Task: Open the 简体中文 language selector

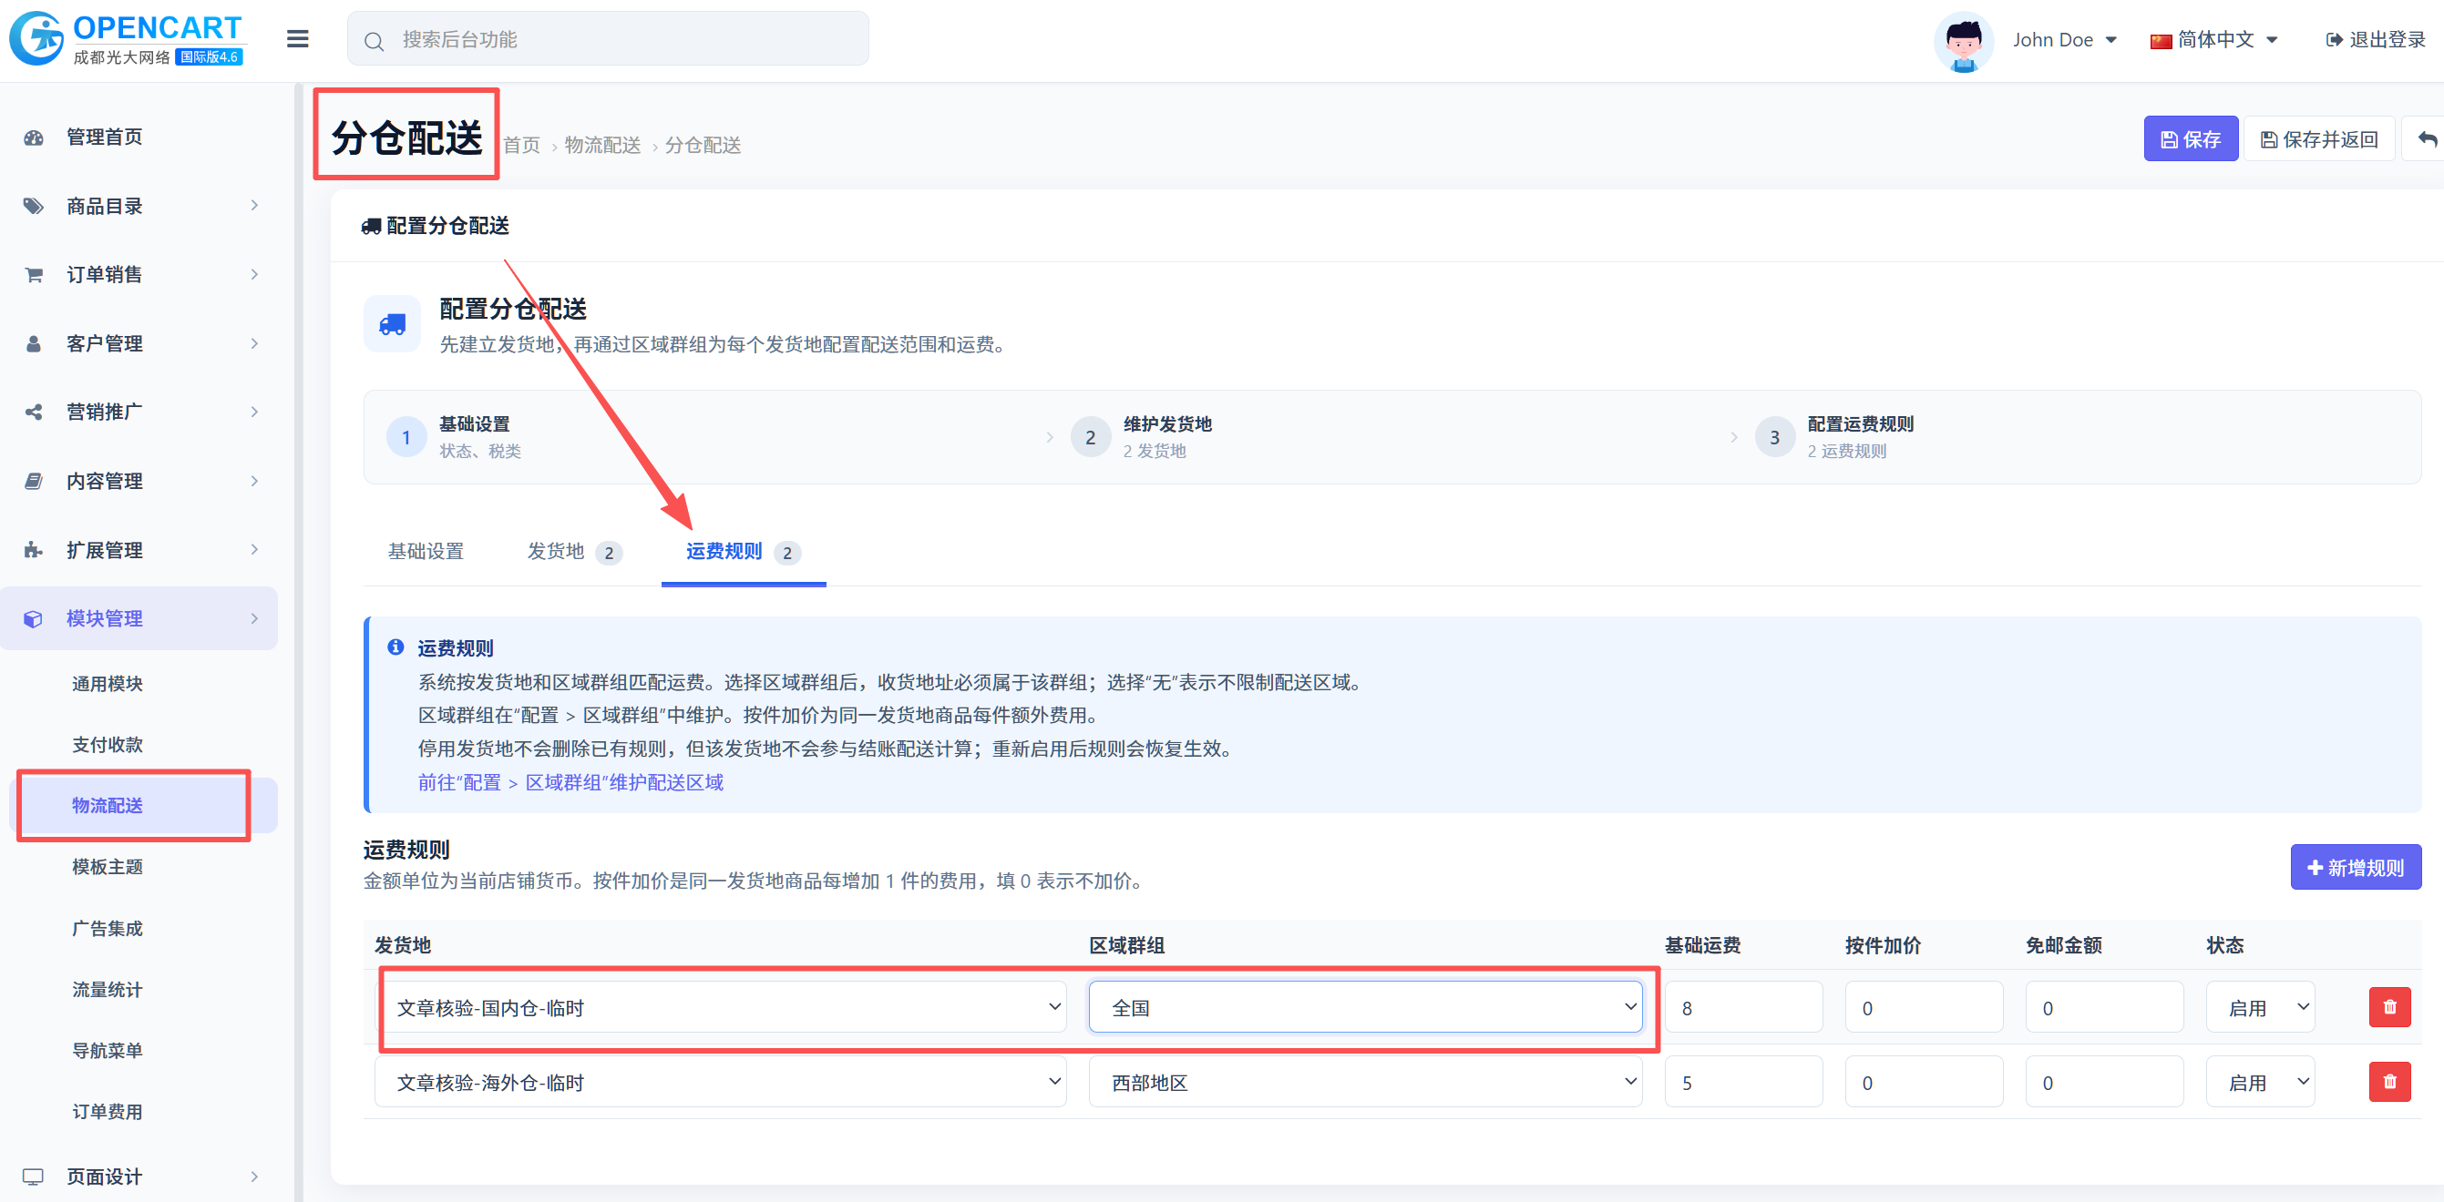Action: pos(2214,40)
